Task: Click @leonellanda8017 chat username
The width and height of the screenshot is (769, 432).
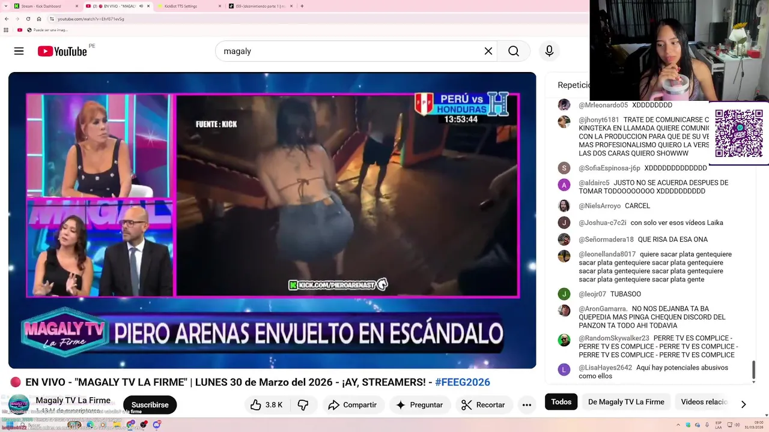Action: point(607,254)
